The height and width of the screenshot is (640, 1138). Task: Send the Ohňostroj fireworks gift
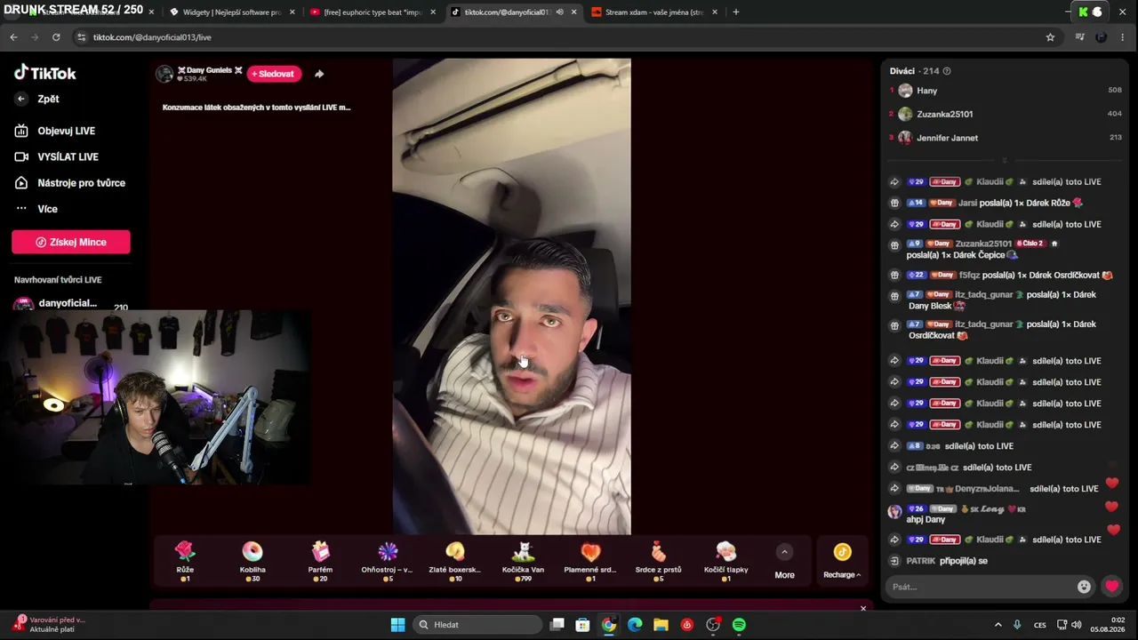tap(388, 562)
